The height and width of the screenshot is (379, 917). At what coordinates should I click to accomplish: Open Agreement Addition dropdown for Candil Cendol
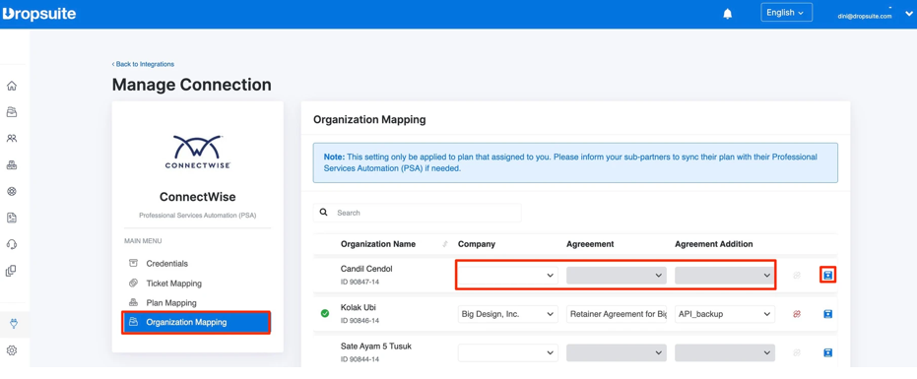[725, 275]
